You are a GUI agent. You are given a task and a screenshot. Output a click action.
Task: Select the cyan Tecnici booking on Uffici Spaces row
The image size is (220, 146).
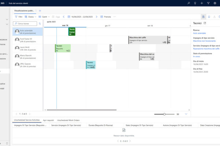[91, 65]
